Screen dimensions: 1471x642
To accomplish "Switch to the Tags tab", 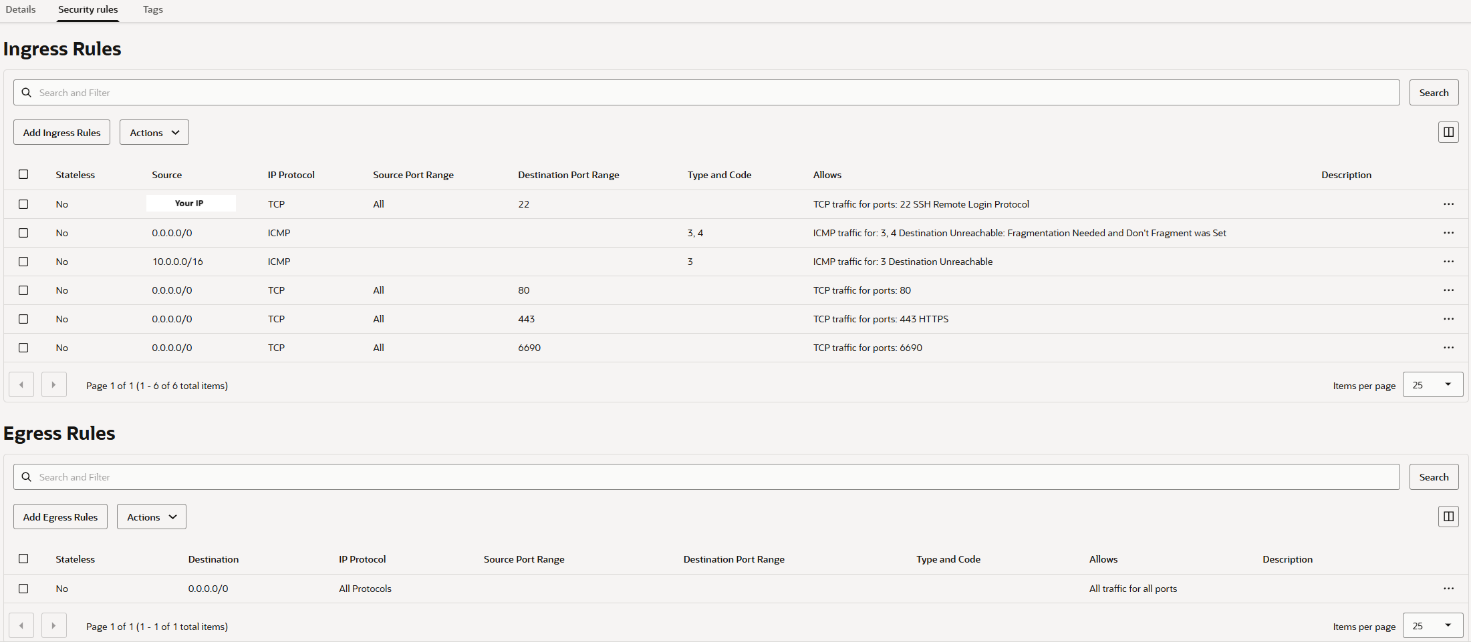I will (153, 10).
